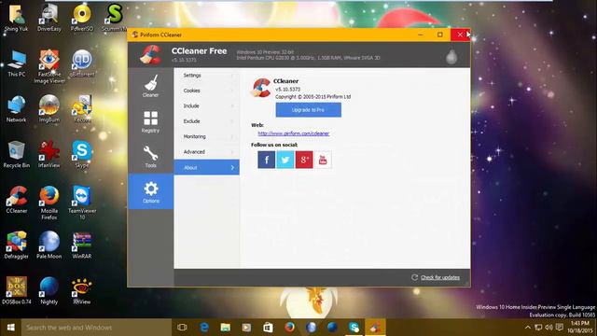Open the CCleaner Facebook page icon
597x336 pixels.
pos(267,160)
